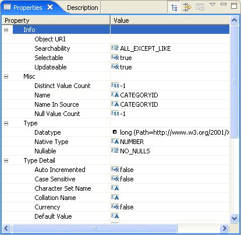Click the Restore Default Value toolbar icon
Image resolution: width=241 pixels, height=235 pixels.
click(200, 8)
